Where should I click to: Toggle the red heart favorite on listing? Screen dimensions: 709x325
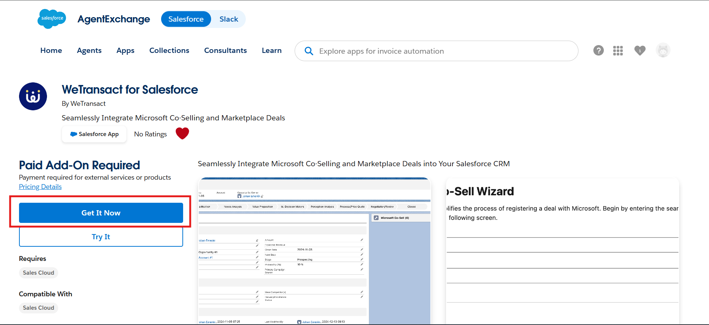182,133
